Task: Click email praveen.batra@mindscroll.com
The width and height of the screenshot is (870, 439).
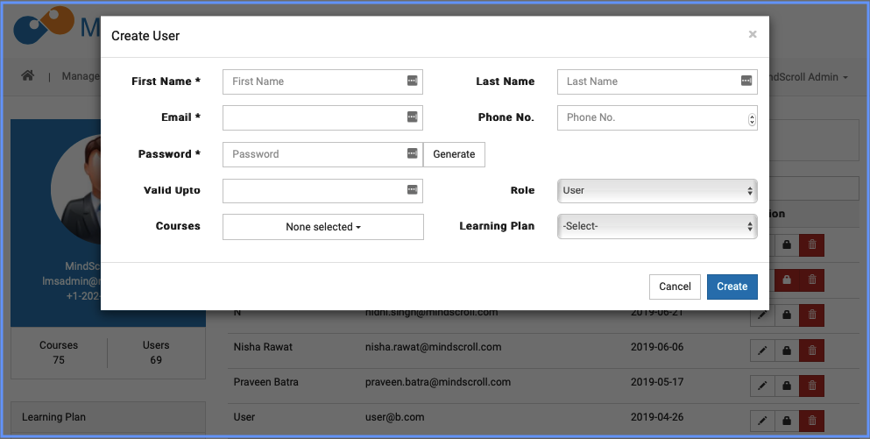Action: click(x=438, y=382)
